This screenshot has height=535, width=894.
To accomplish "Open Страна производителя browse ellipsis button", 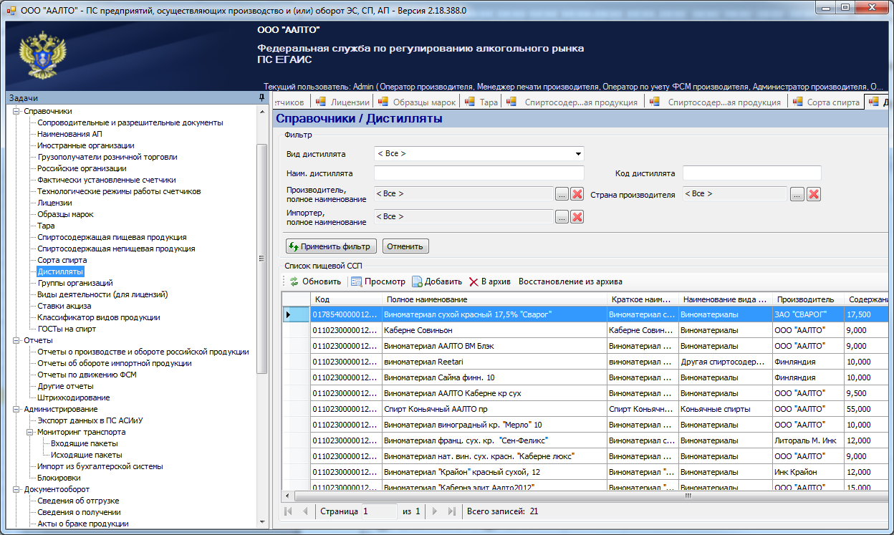I will (x=797, y=194).
